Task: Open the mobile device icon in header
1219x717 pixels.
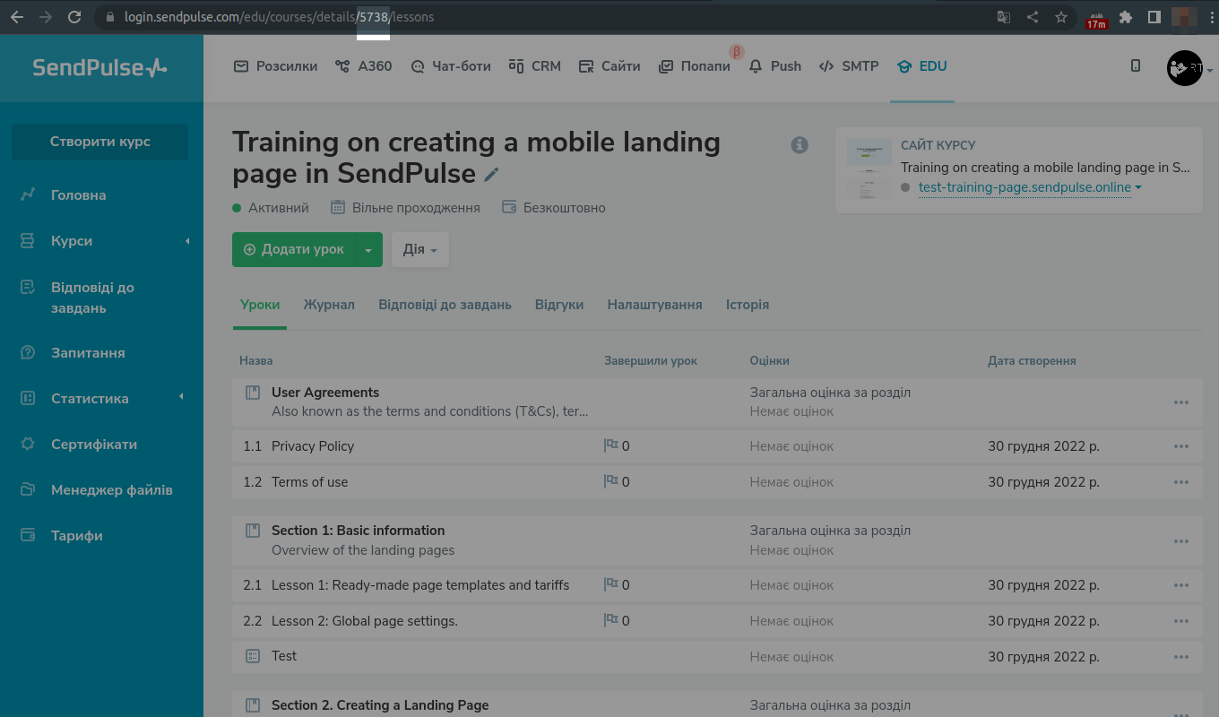Action: 1136,65
